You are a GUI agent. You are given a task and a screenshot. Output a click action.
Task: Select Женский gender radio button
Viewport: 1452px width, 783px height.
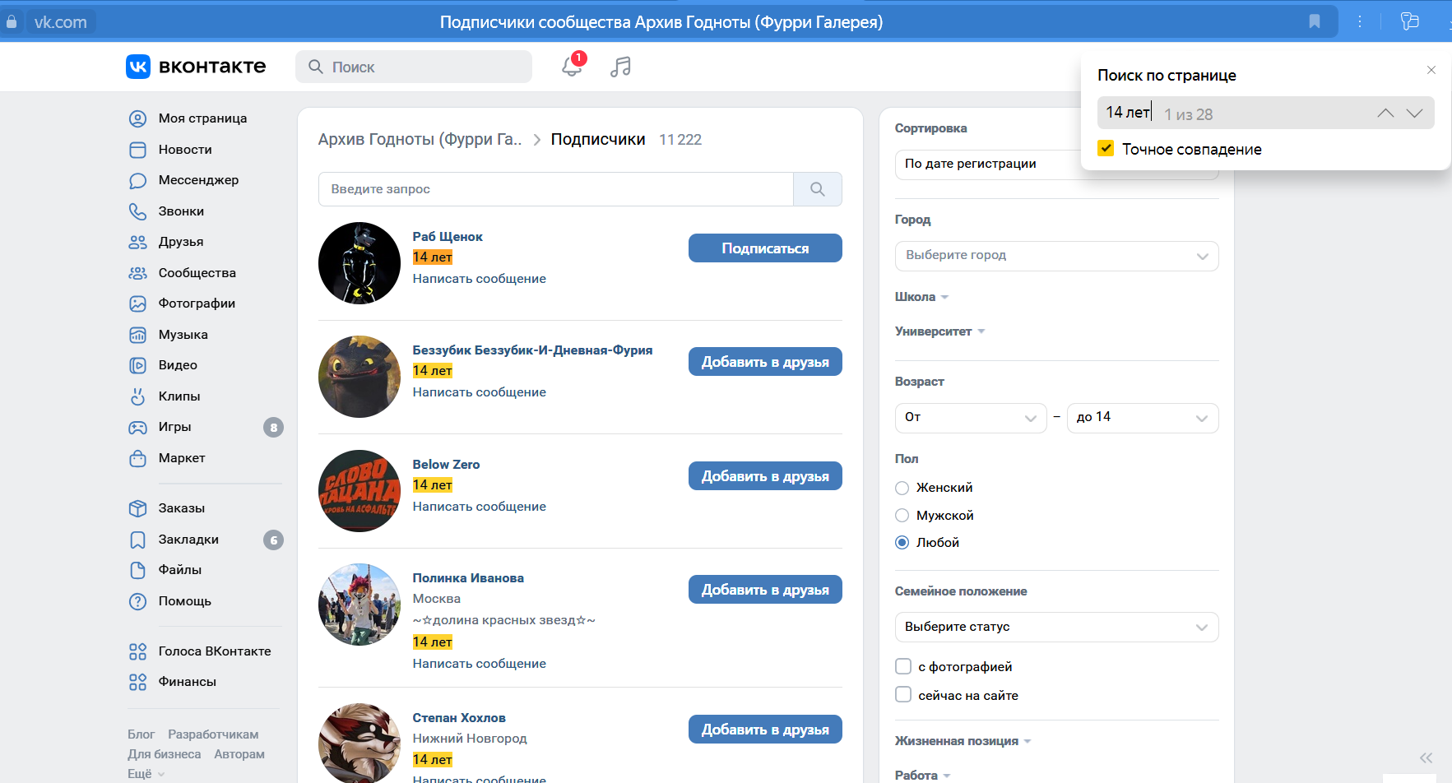click(902, 488)
